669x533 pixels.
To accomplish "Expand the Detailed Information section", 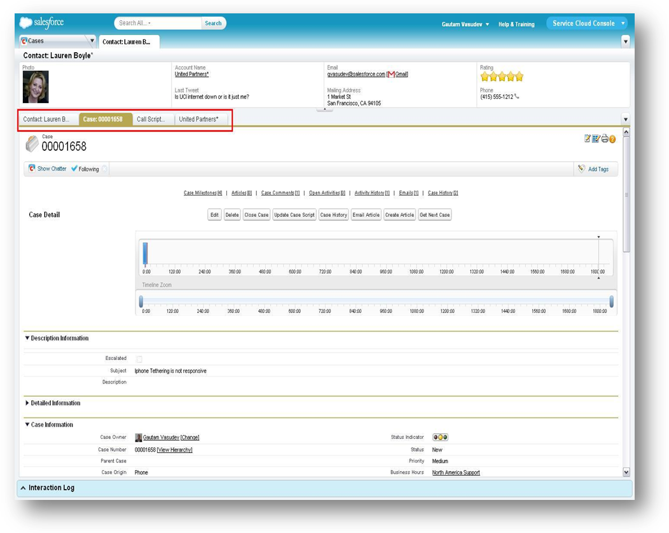I will pos(27,403).
